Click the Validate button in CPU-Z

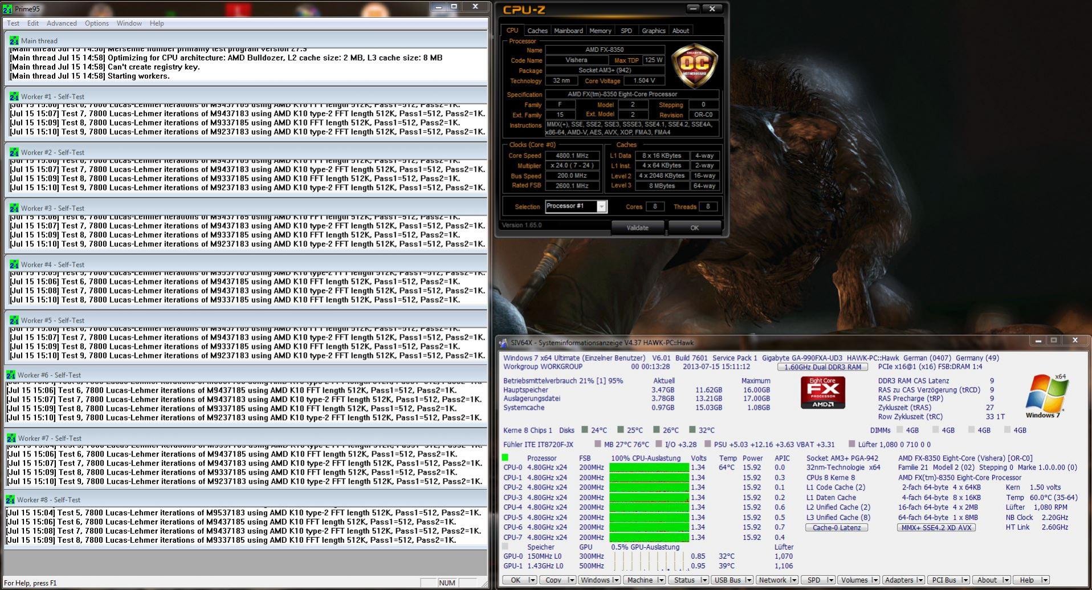[x=637, y=227]
